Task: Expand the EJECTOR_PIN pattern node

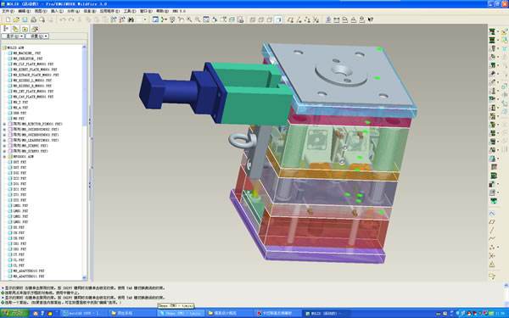Action: coord(4,124)
